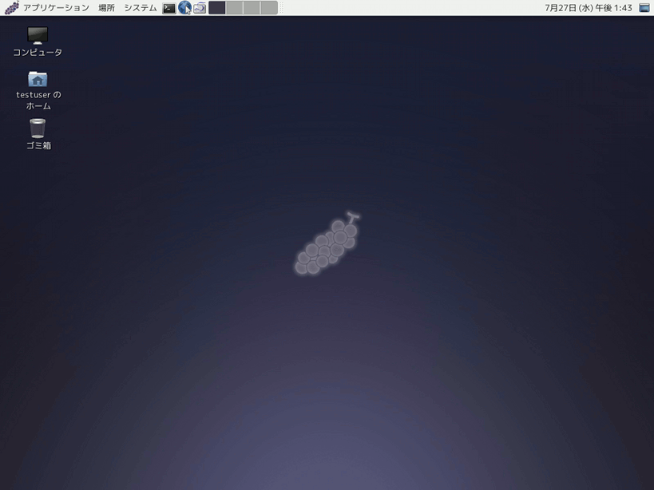Click the grape distribution logo in panel
The width and height of the screenshot is (654, 490).
[x=12, y=7]
